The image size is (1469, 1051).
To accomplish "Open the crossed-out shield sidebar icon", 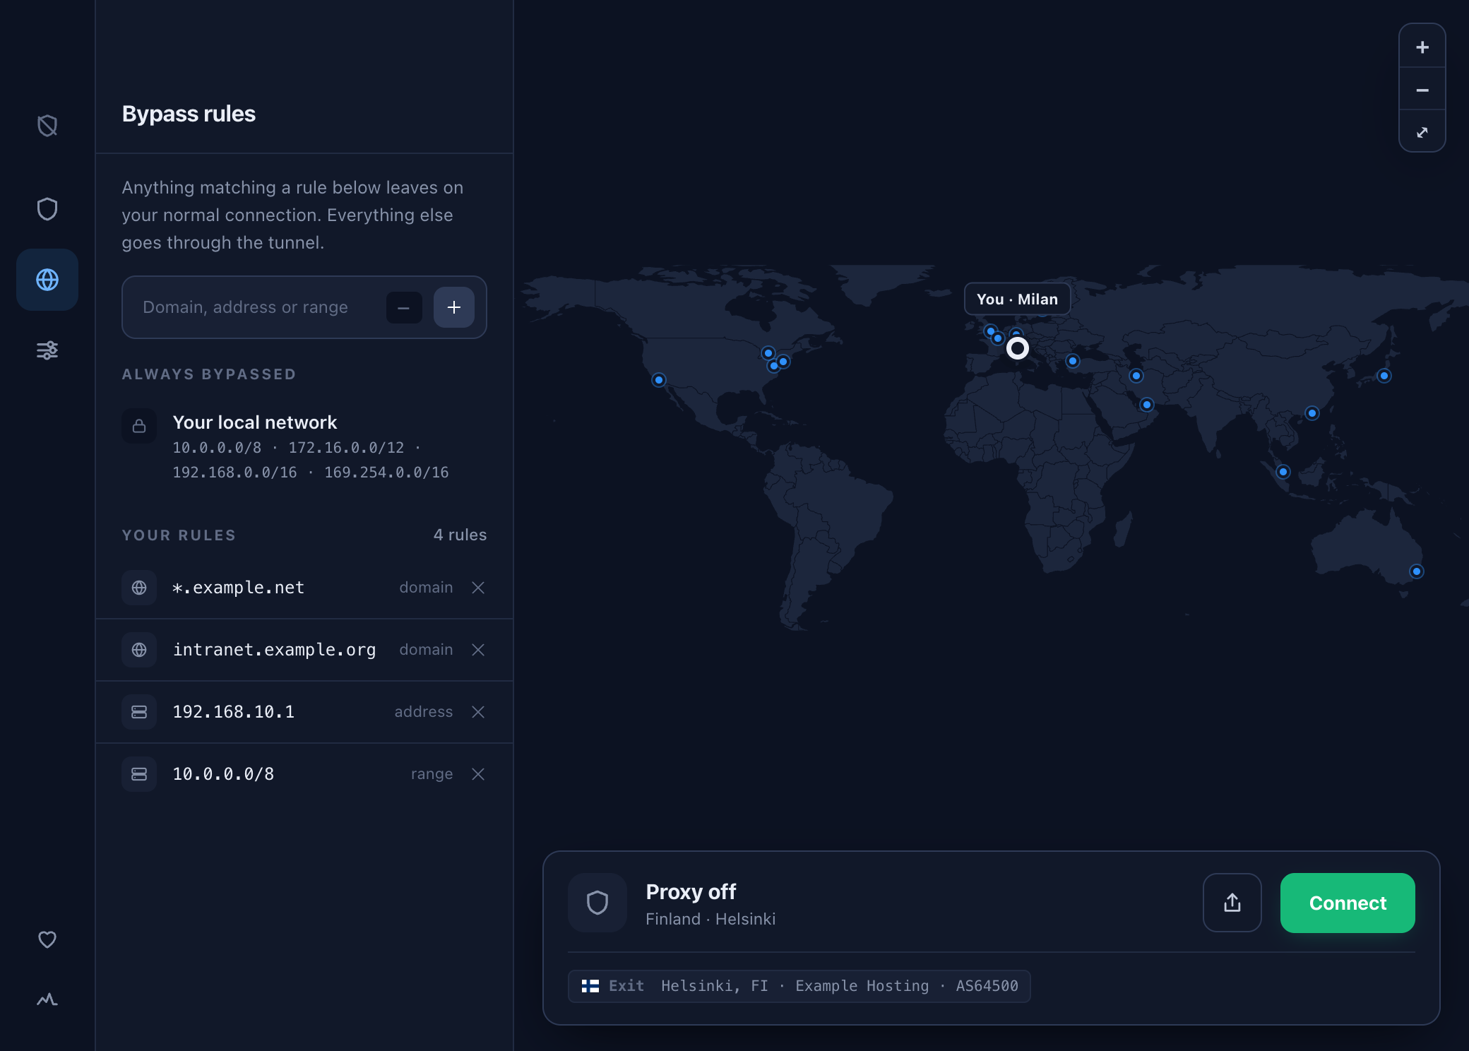I will pos(47,126).
